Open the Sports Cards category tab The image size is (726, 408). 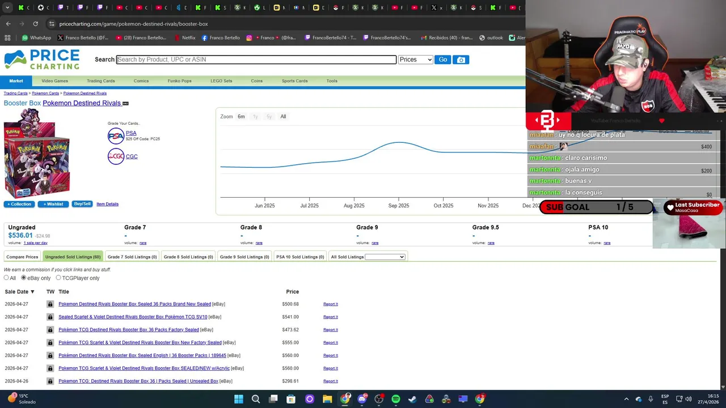(x=295, y=81)
